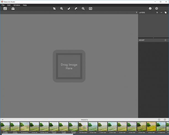Collapse the Presets strip with the down chevron
The height and width of the screenshot is (135, 169).
click(2, 120)
